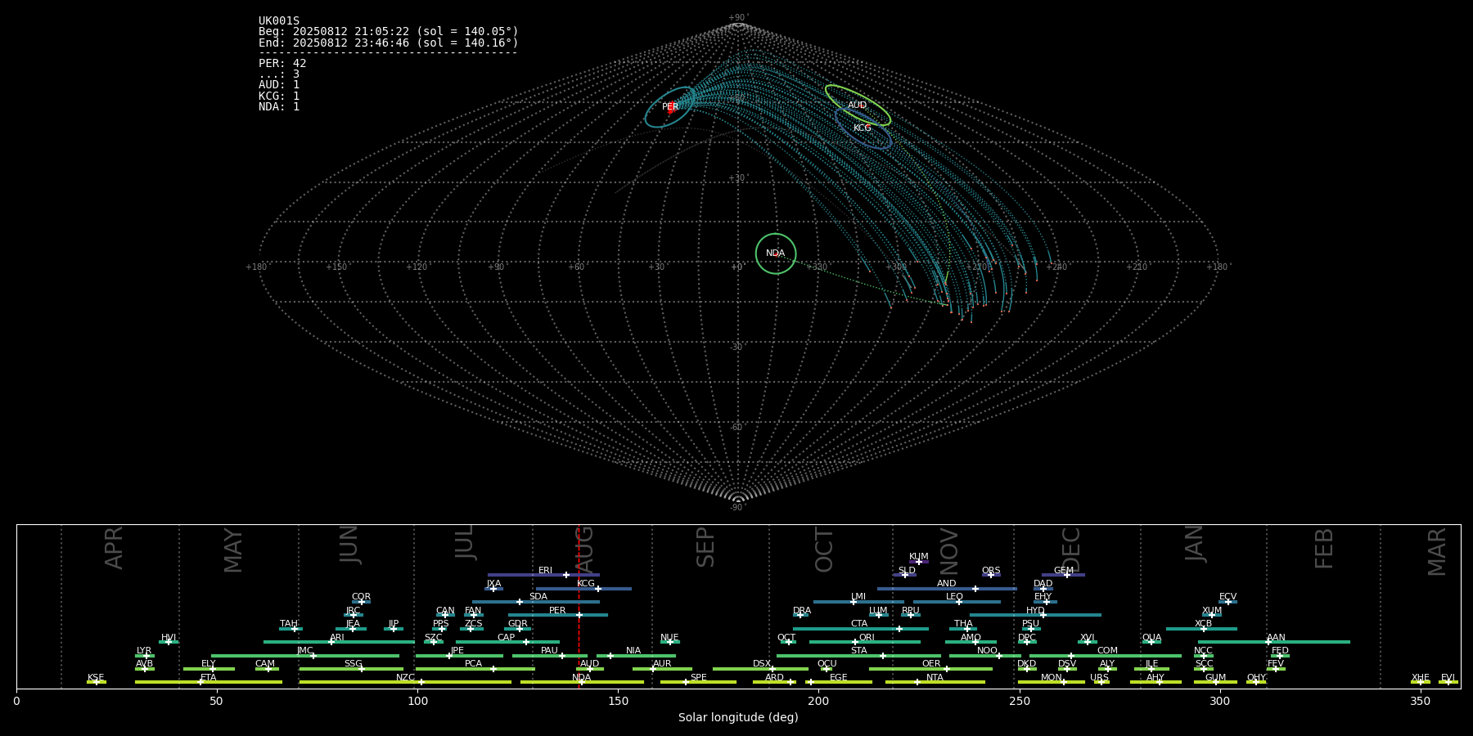Select the ERI shower bar label
The height and width of the screenshot is (736, 1473).
tap(546, 571)
